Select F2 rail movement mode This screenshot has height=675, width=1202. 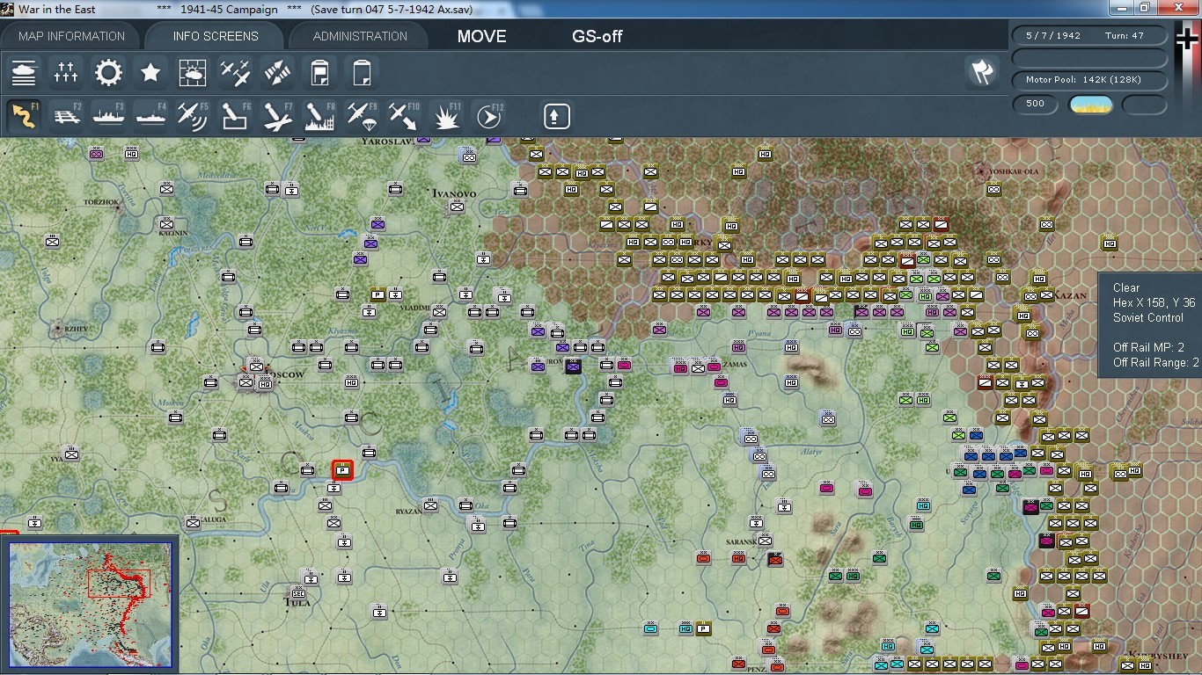(x=66, y=116)
